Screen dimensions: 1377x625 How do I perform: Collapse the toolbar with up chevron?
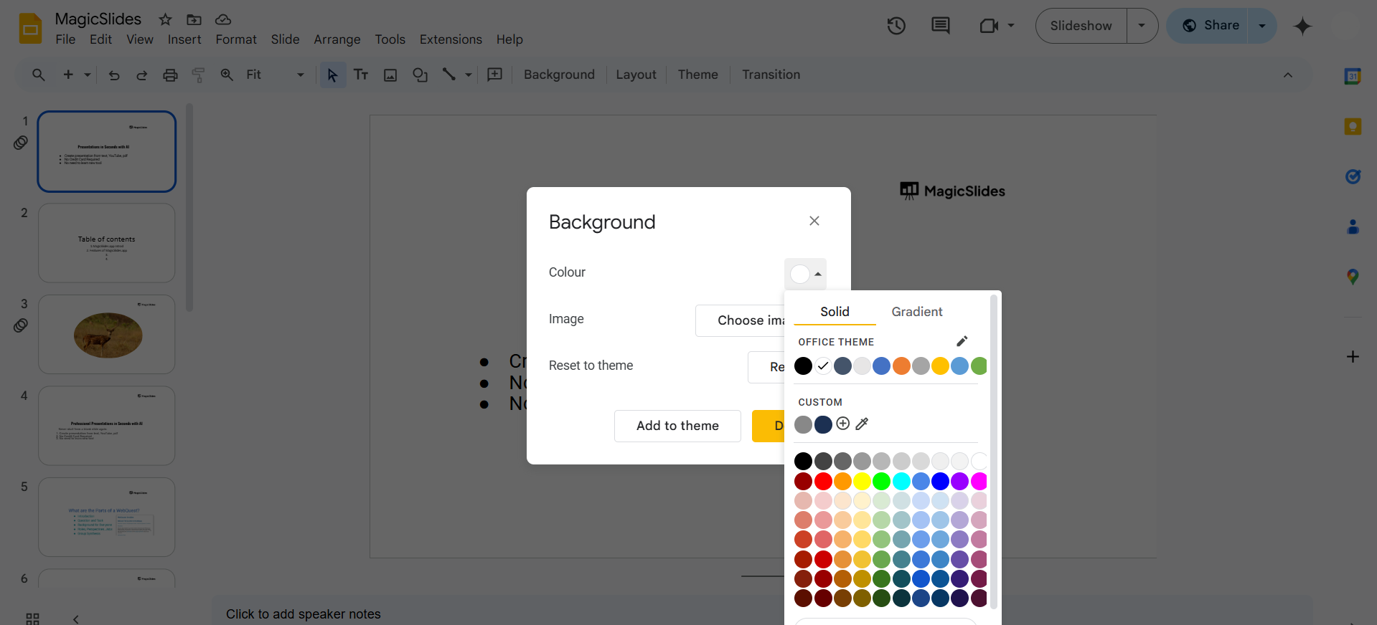(x=1288, y=75)
